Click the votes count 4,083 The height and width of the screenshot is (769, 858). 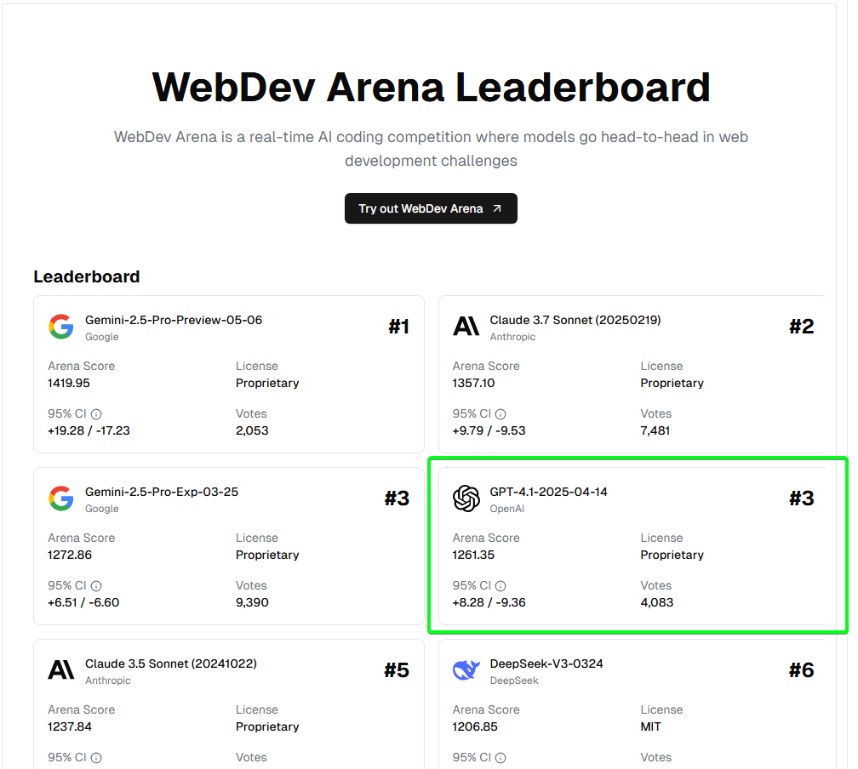(x=656, y=602)
